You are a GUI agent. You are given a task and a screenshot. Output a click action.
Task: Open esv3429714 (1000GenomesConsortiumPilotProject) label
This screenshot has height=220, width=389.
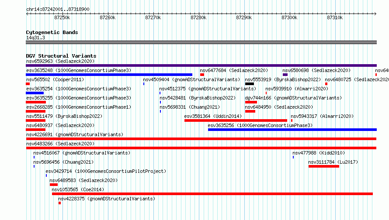coord(106,171)
